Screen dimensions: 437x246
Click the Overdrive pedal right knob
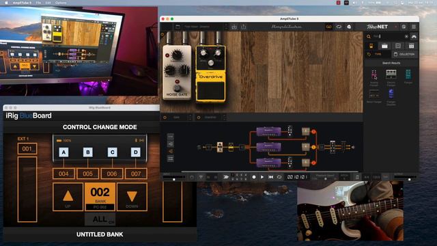[x=218, y=53]
